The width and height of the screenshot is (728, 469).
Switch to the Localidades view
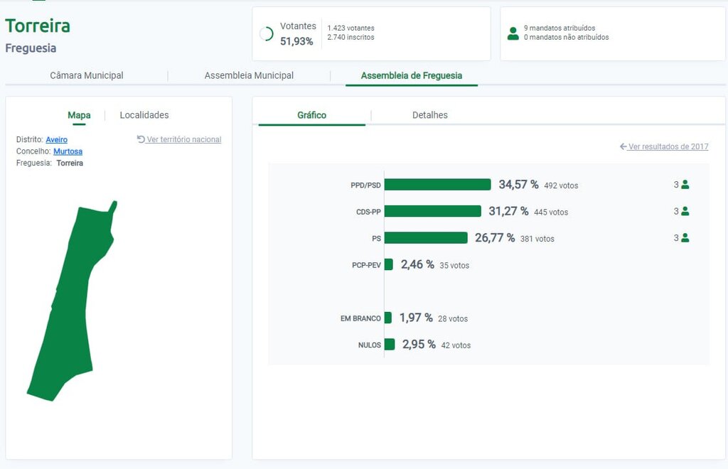(x=144, y=115)
